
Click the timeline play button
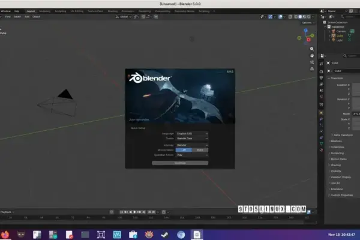click(x=135, y=212)
